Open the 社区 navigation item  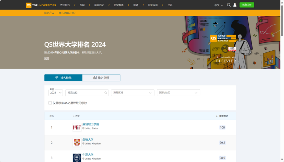pyautogui.click(x=170, y=5)
